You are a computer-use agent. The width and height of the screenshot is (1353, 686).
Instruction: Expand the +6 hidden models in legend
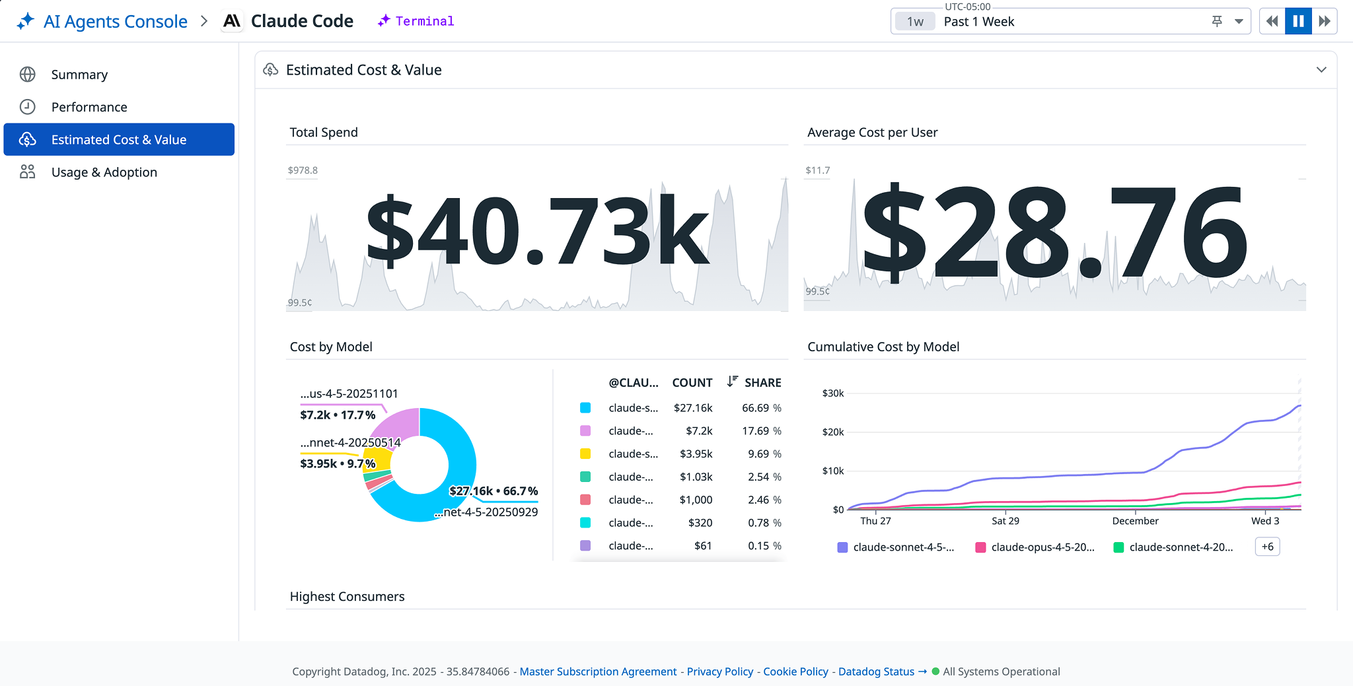1267,546
